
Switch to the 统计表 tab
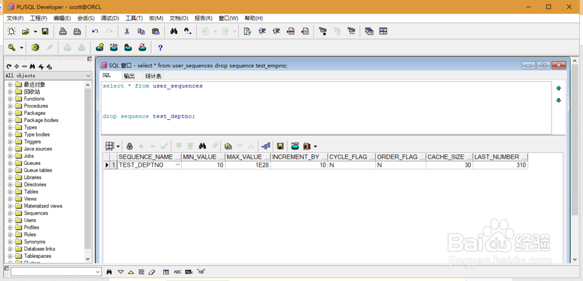(x=153, y=76)
